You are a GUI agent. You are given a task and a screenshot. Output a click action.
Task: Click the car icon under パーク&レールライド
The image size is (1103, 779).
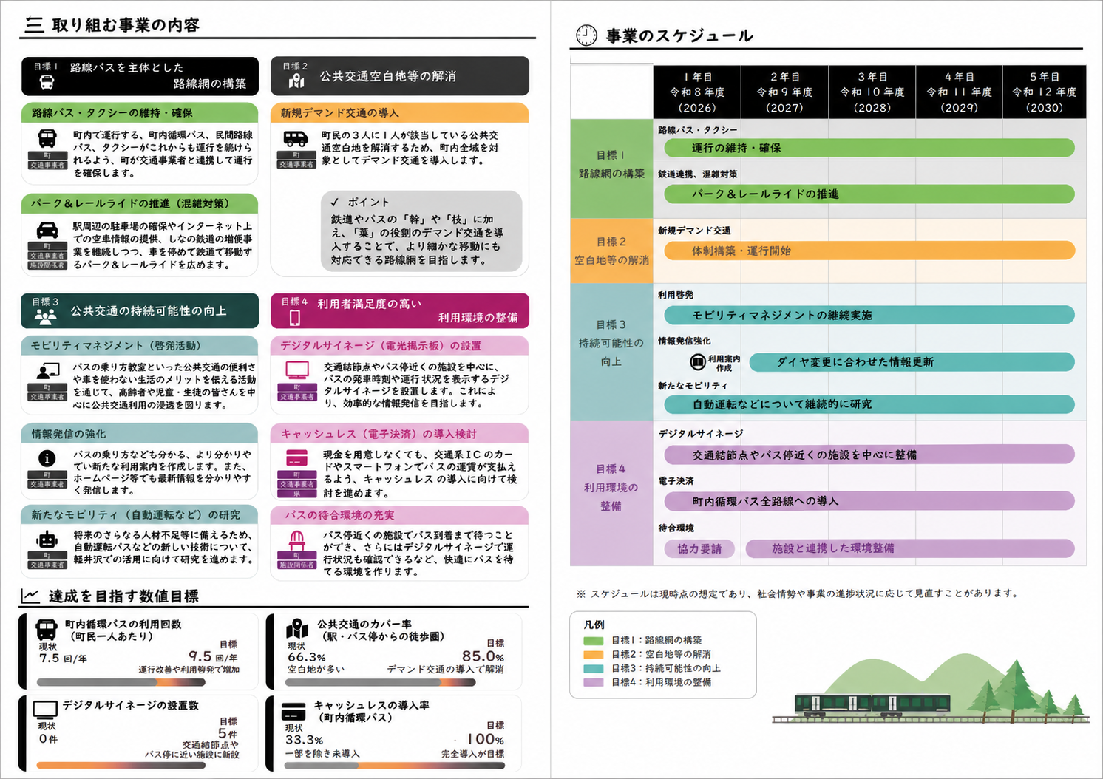tap(47, 230)
